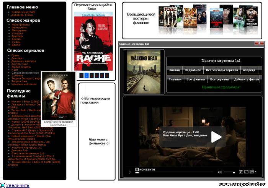This screenshot has width=268, height=188.
Task: Select the 'Мультфильмы' genre
Action: pos(21,25)
